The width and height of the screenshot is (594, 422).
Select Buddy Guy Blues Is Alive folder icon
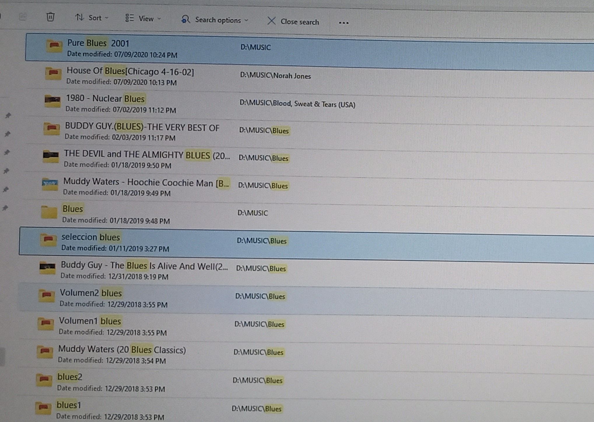47,268
